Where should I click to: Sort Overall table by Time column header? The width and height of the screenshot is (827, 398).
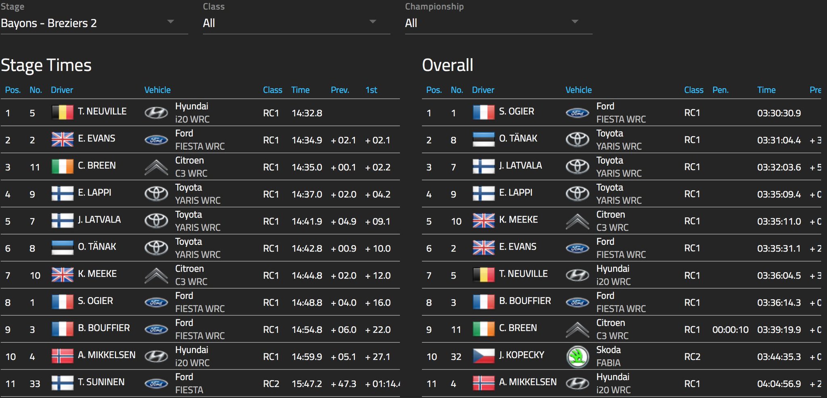(766, 90)
